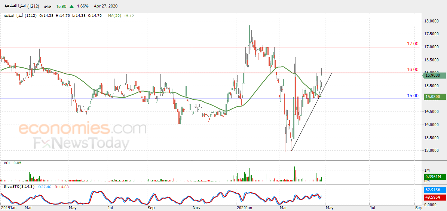Select the 15.0800 moving average price tag
Image resolution: width=447 pixels, height=211 pixels.
click(434, 97)
